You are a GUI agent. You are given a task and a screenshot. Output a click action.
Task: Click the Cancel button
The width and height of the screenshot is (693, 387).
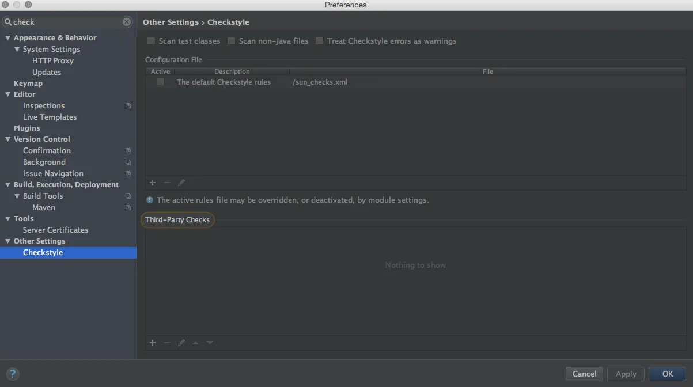tap(584, 374)
